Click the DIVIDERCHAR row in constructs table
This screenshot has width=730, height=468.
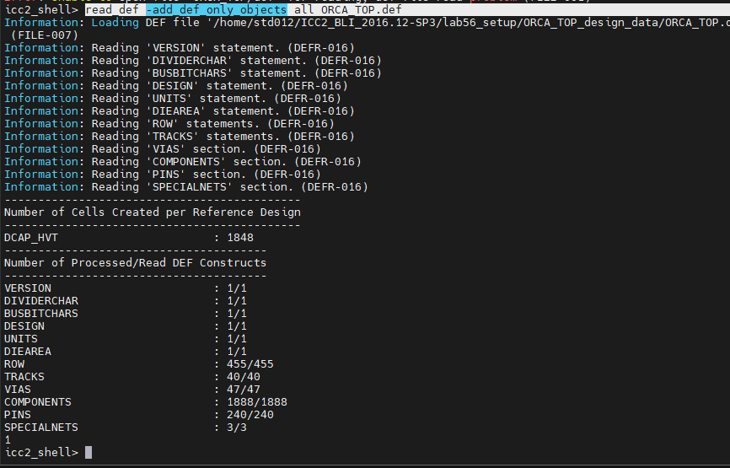click(126, 300)
